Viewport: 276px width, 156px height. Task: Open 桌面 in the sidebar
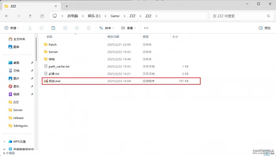click(x=14, y=63)
